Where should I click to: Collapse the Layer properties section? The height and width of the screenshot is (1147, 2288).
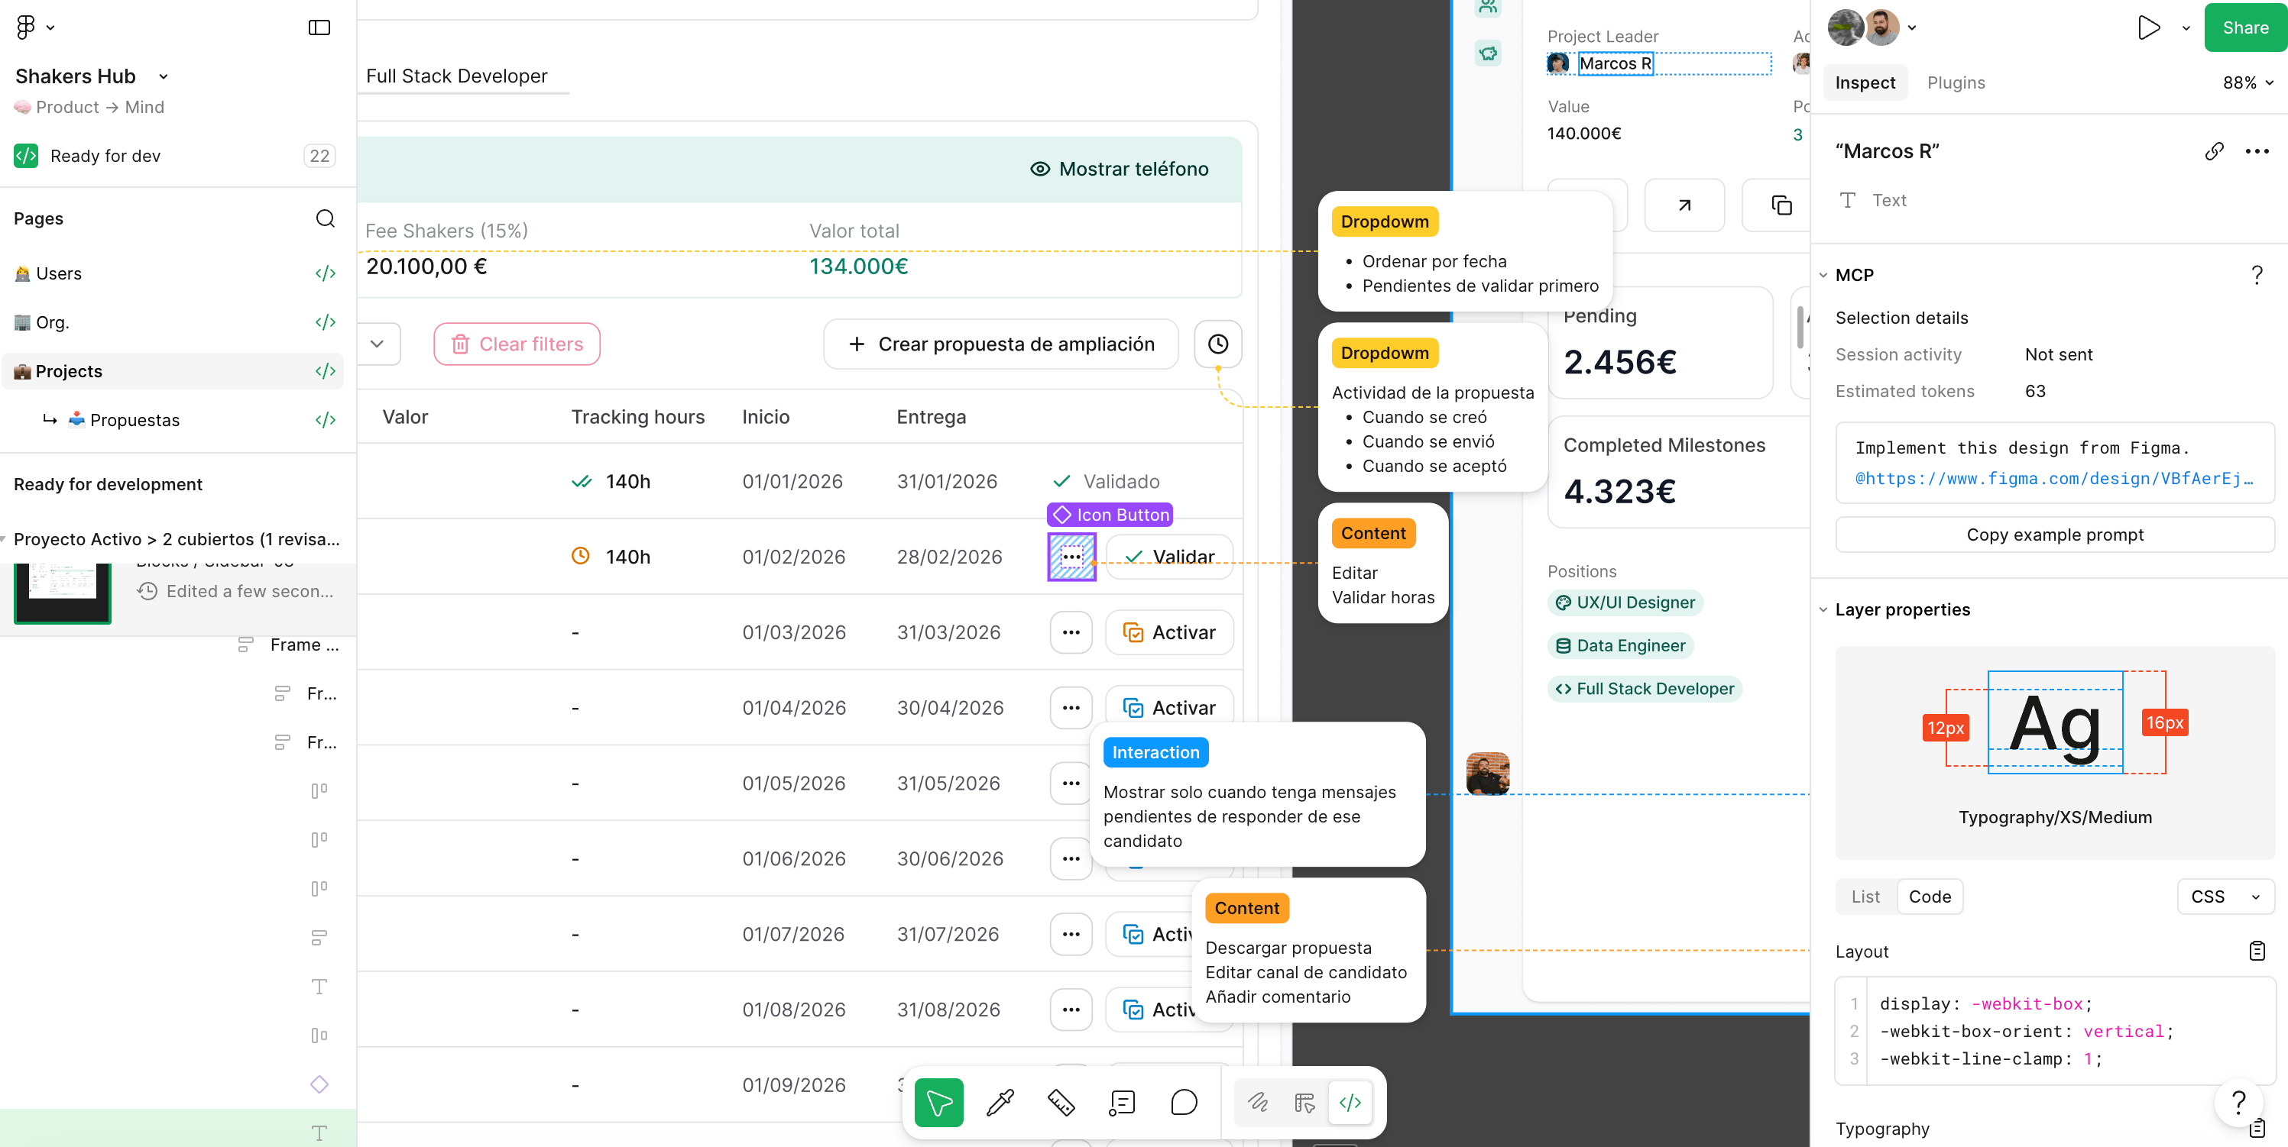point(1823,610)
